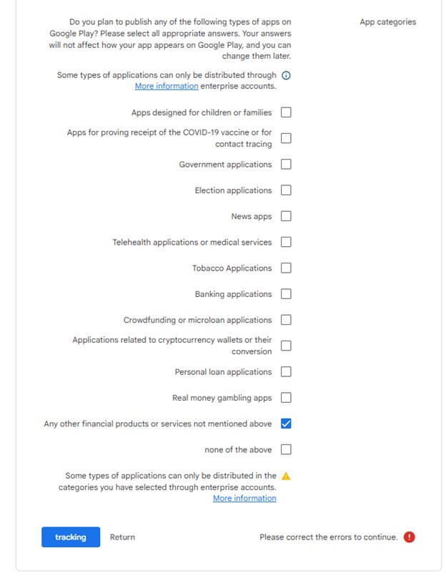Click the yellow warning triangle icon

pos(286,476)
